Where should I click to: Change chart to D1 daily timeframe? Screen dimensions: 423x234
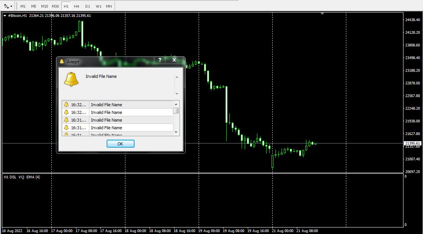tap(87, 6)
